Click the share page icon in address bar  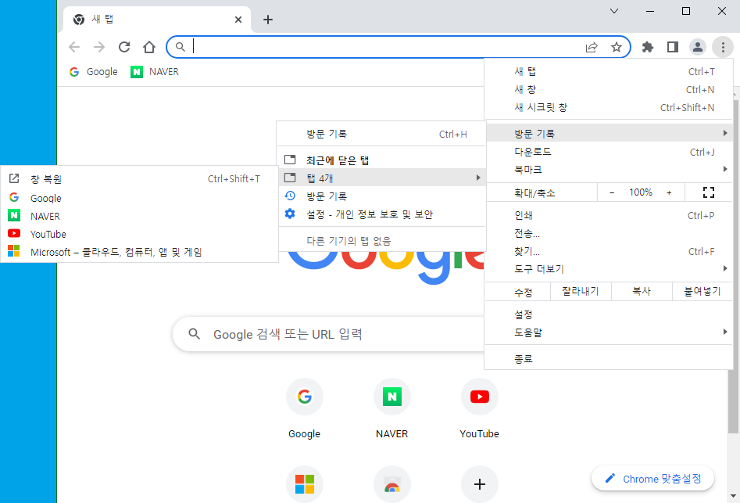(x=592, y=47)
